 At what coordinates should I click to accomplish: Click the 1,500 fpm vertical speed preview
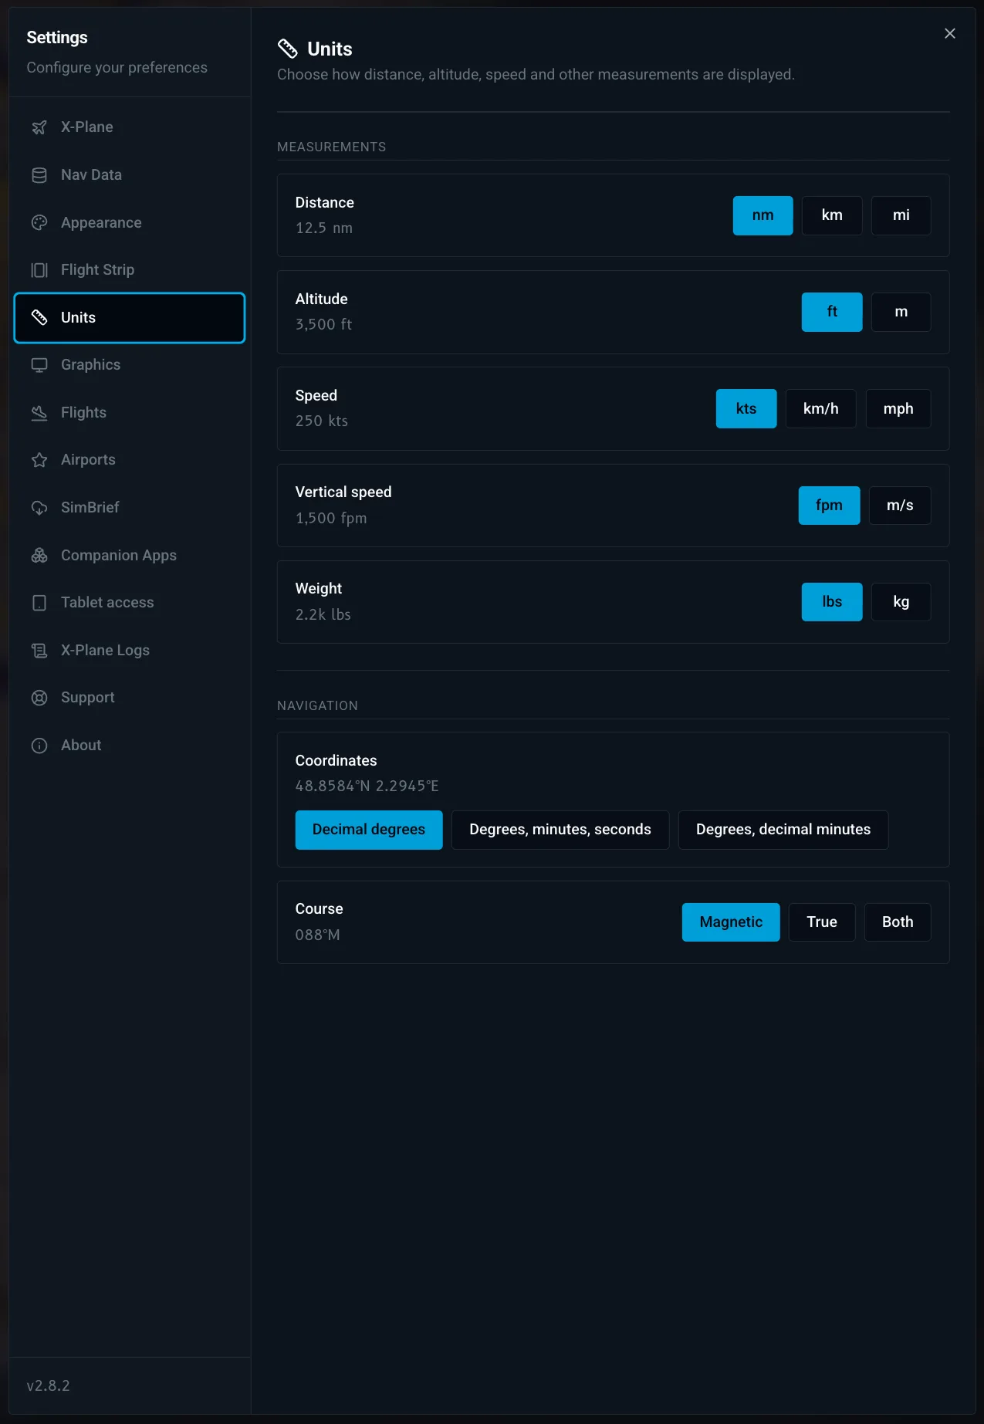pos(331,519)
